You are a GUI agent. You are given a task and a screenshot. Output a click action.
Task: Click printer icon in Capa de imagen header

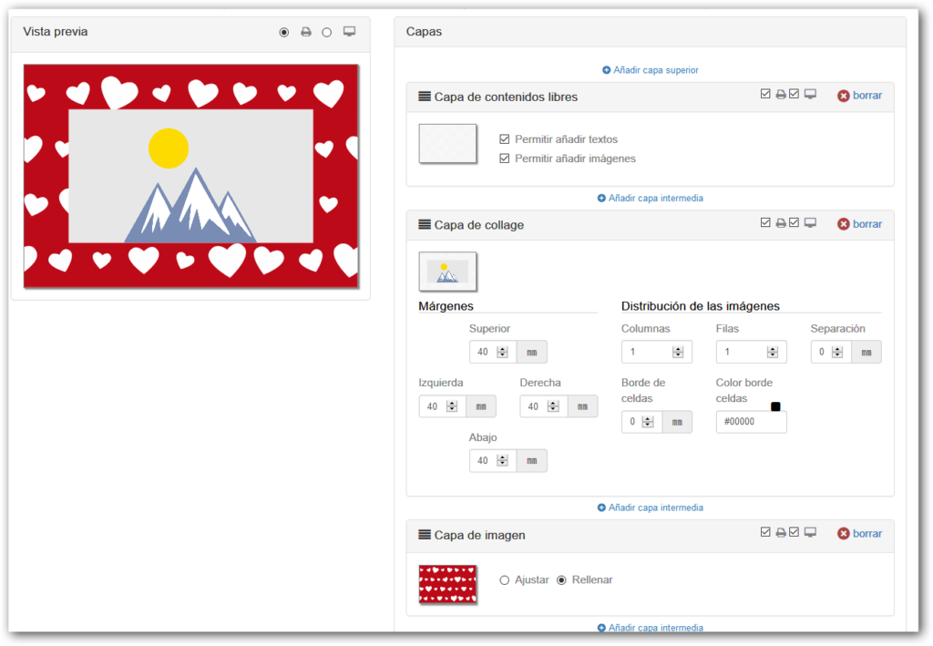coord(781,532)
